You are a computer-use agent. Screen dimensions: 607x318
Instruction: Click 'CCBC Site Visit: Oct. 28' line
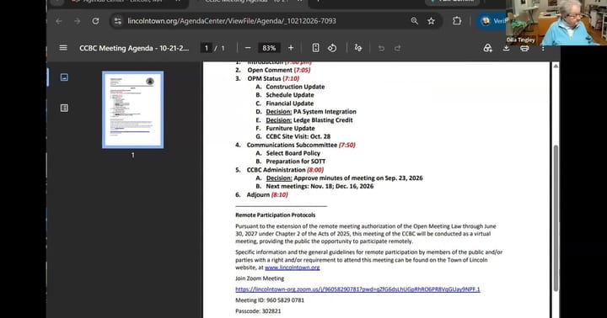click(298, 136)
